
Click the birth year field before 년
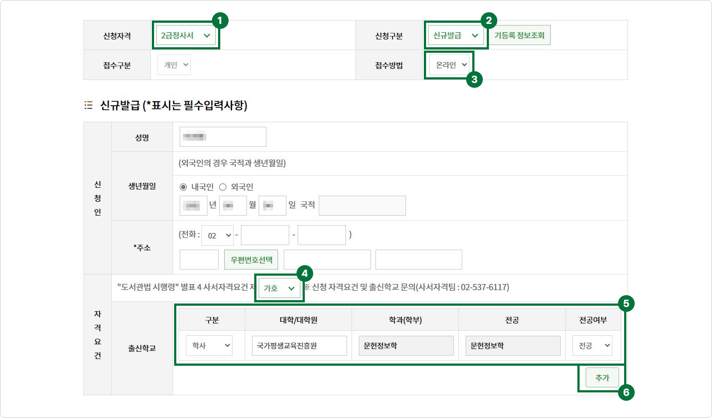pos(194,205)
